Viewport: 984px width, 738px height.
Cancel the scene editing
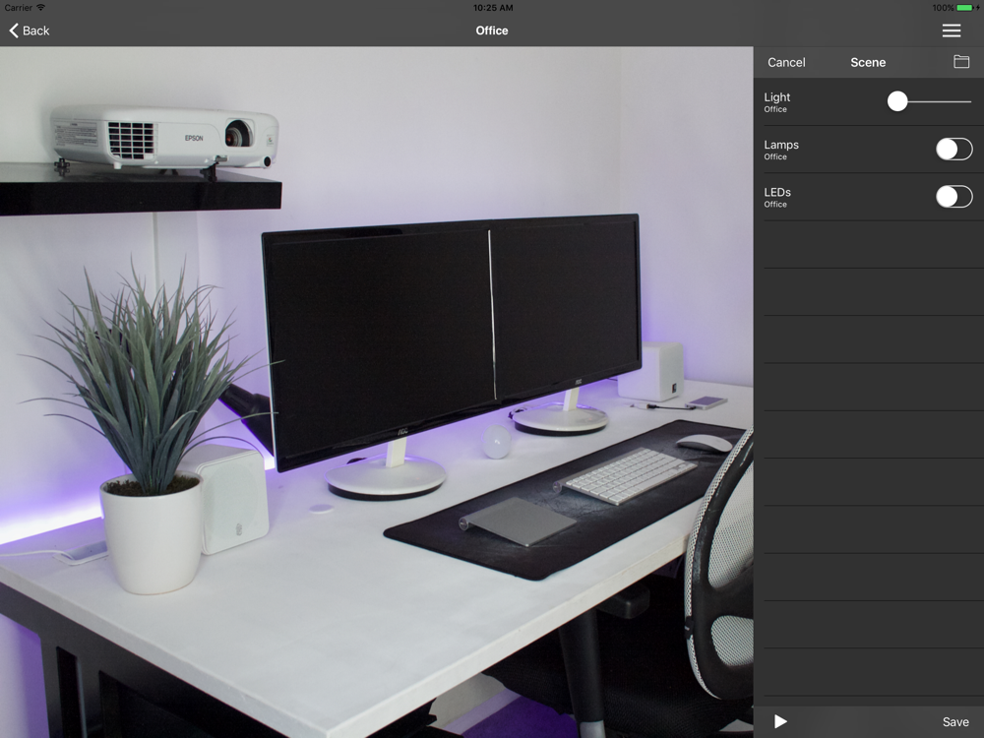tap(785, 62)
